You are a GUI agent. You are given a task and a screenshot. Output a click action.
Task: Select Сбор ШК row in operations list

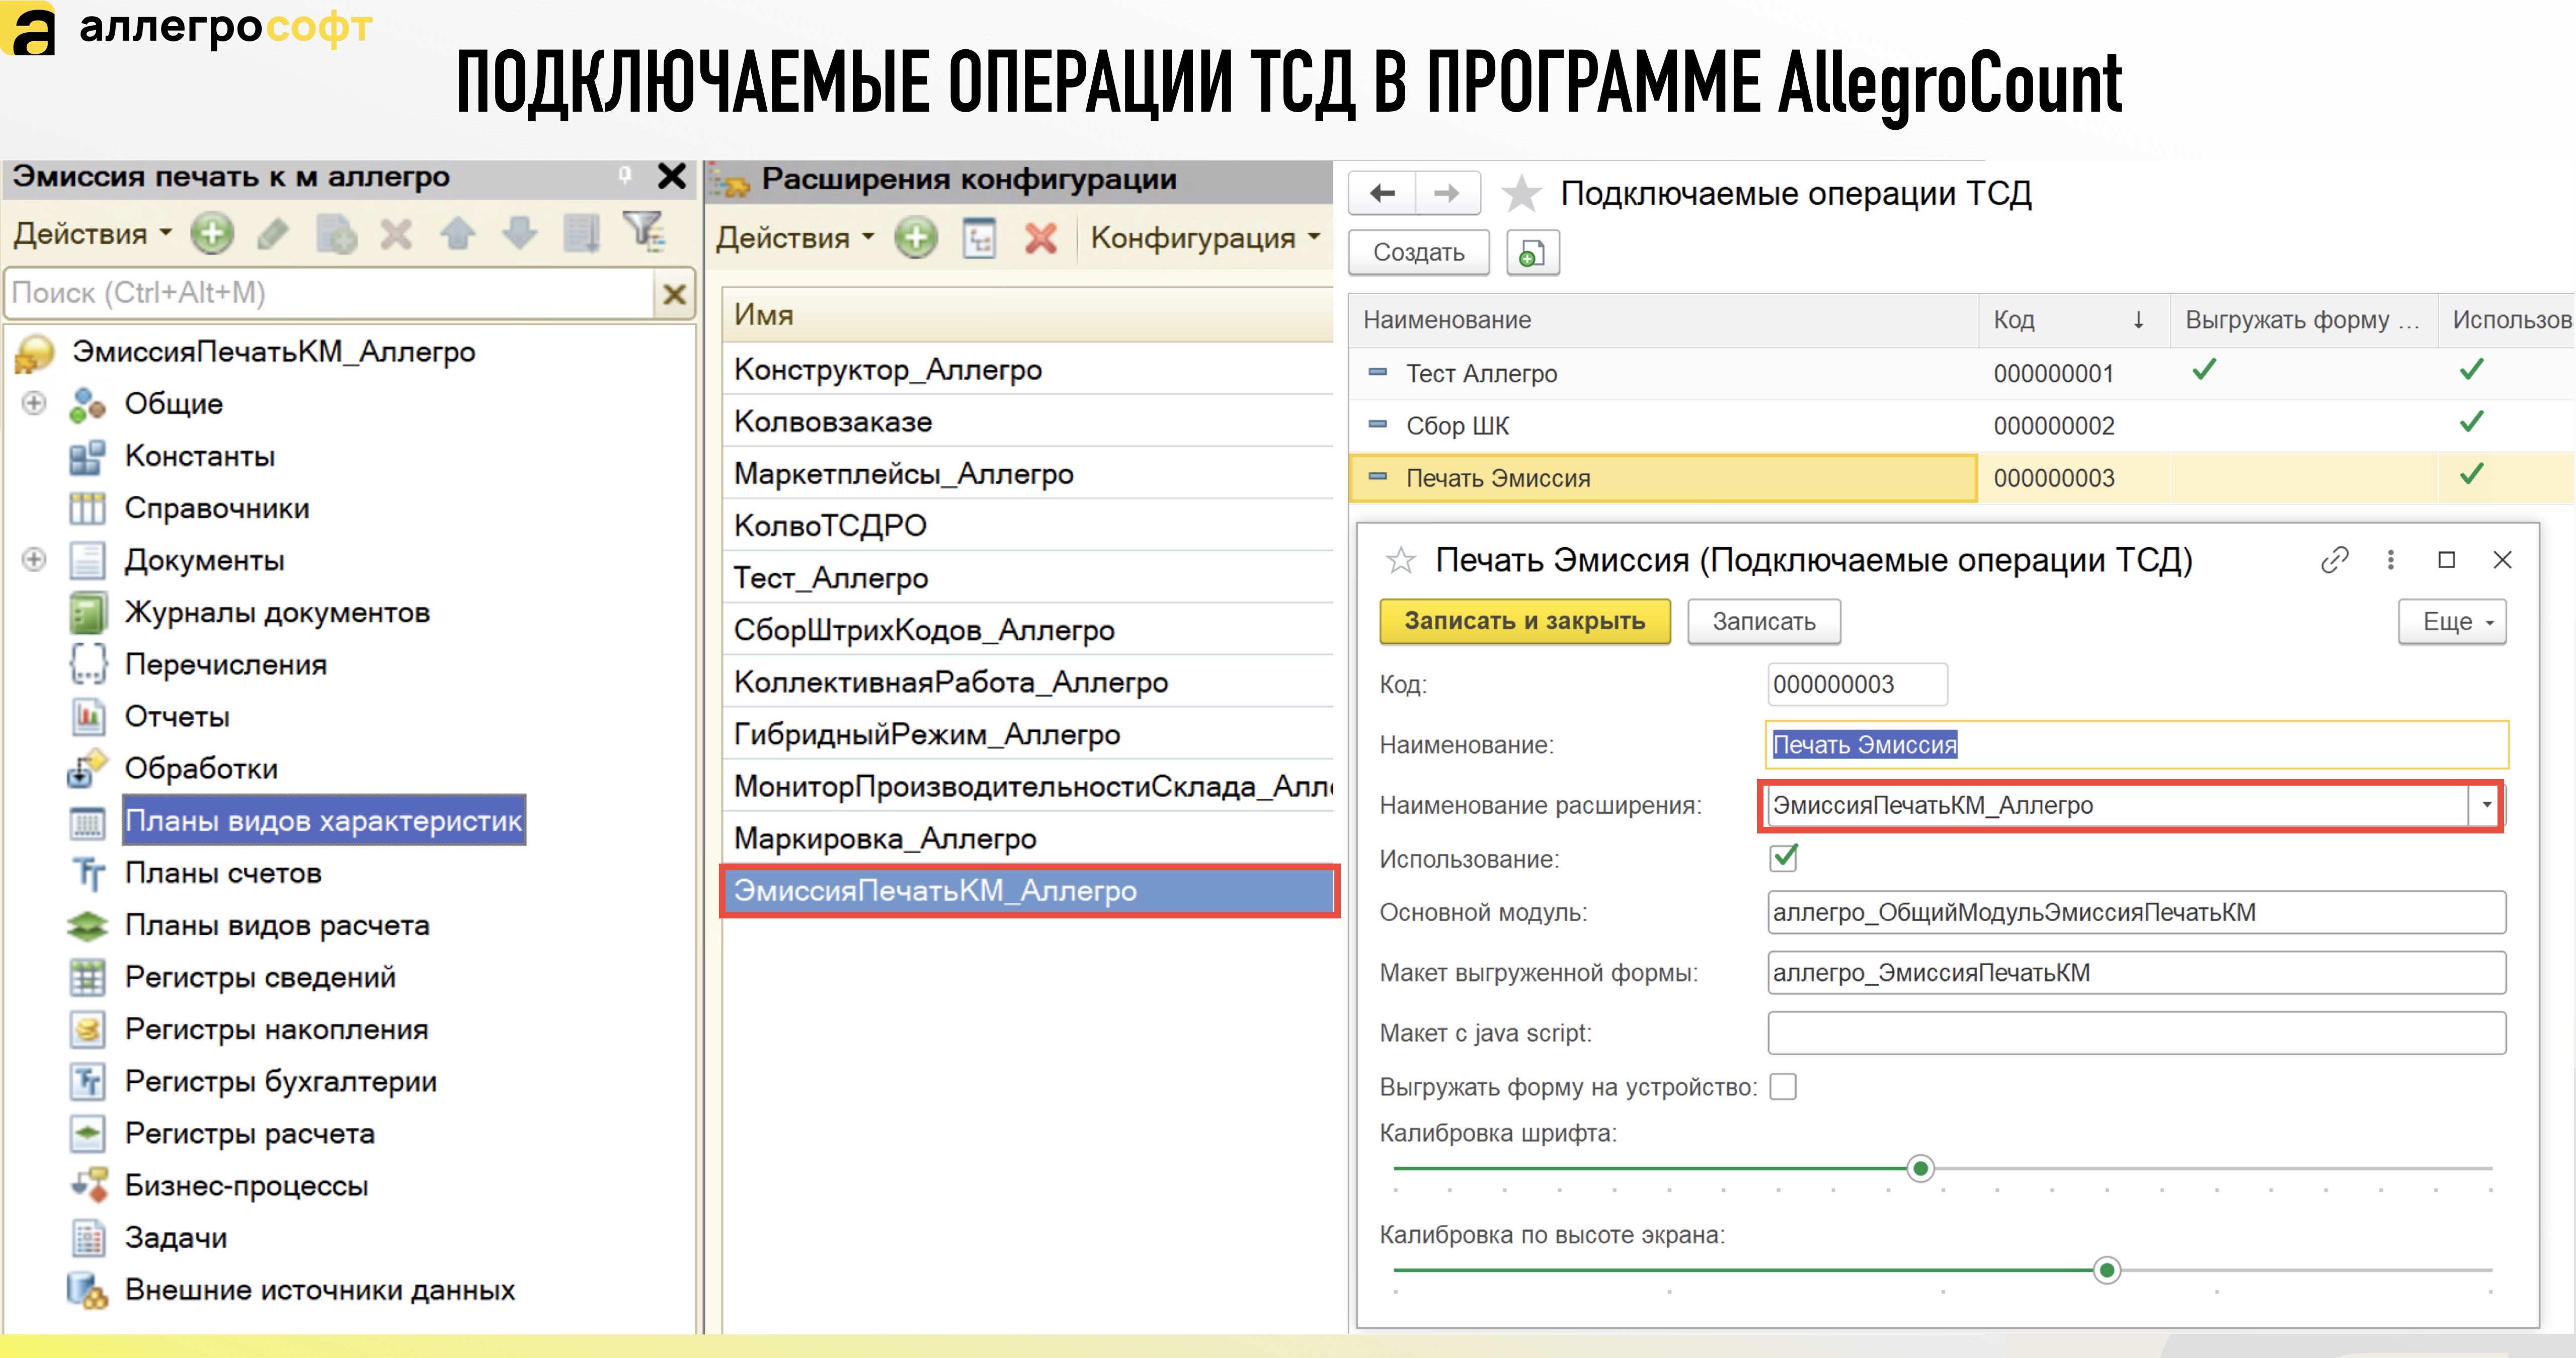(1960, 425)
